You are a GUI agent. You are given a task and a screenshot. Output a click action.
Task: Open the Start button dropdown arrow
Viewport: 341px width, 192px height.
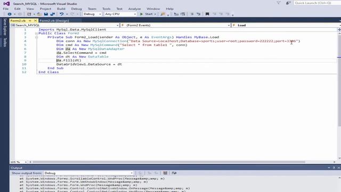point(155,14)
